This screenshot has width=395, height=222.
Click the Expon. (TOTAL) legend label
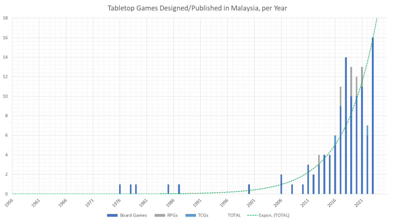coord(274,215)
